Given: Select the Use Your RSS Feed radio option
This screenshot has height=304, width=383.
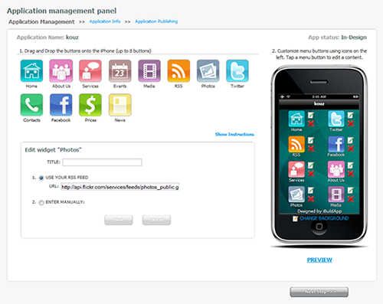Looking at the screenshot, I should pyautogui.click(x=41, y=178).
